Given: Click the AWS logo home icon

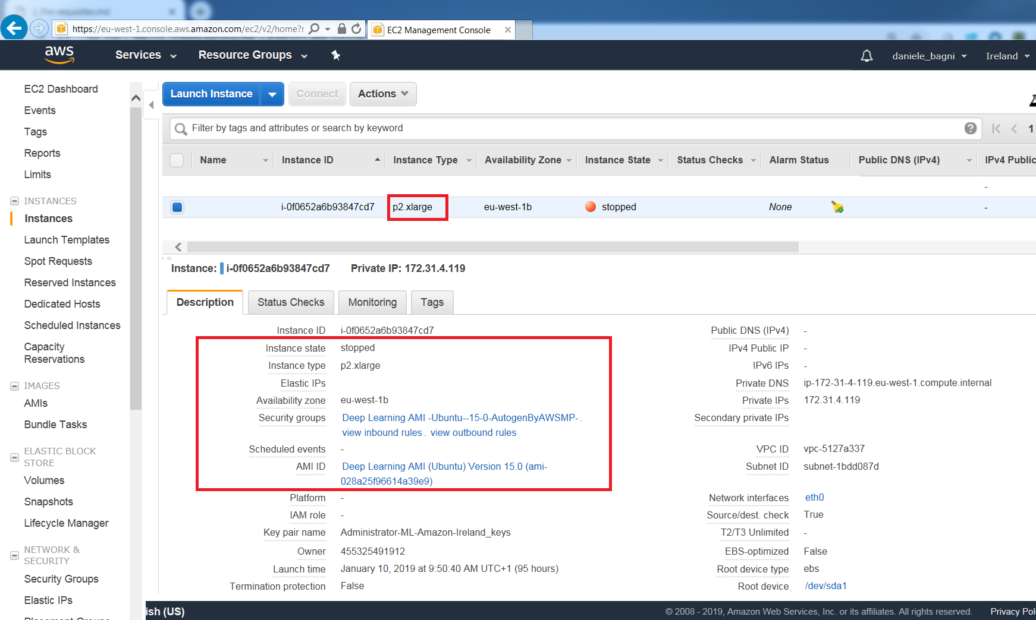Looking at the screenshot, I should click(59, 55).
